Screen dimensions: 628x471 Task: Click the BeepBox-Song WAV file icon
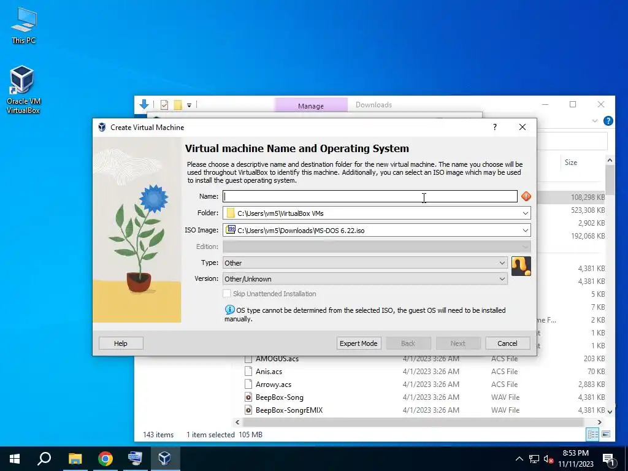click(248, 397)
